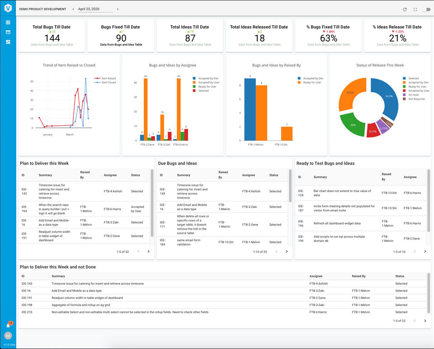Enter fullscreen mode icon
Viewport: 434px width, 349px height.
pos(415,9)
